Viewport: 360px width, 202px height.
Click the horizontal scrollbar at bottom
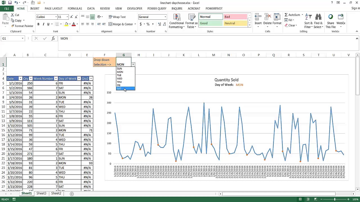click(x=278, y=194)
